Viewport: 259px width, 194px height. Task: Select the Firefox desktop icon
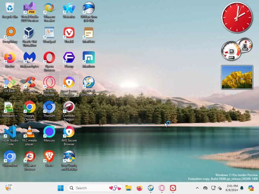click(x=10, y=60)
